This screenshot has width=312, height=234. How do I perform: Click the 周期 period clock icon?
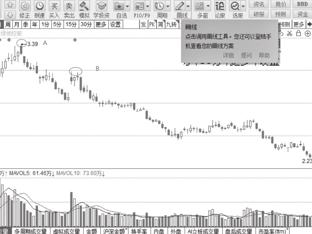[159, 6]
